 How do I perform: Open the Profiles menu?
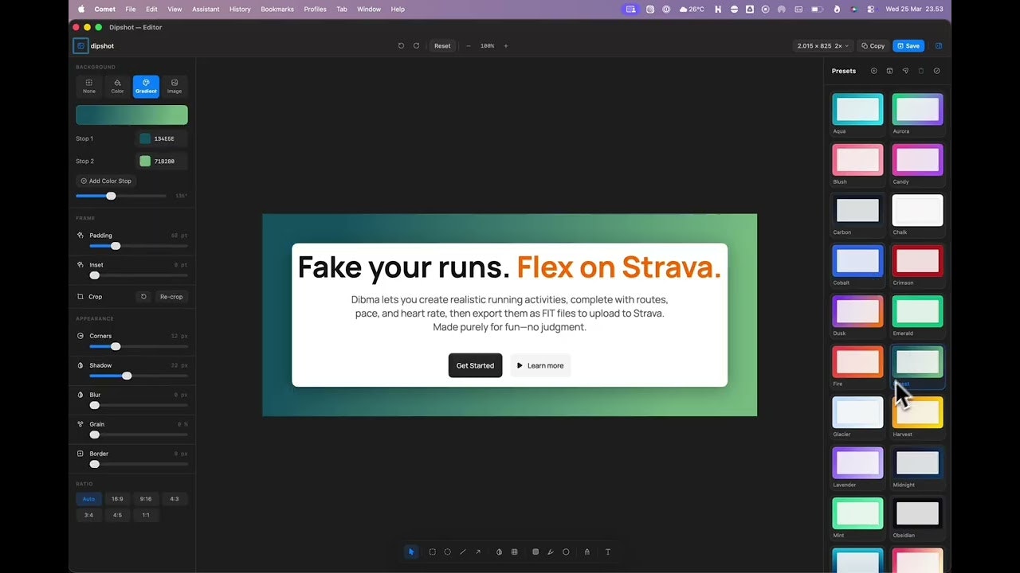tap(316, 9)
